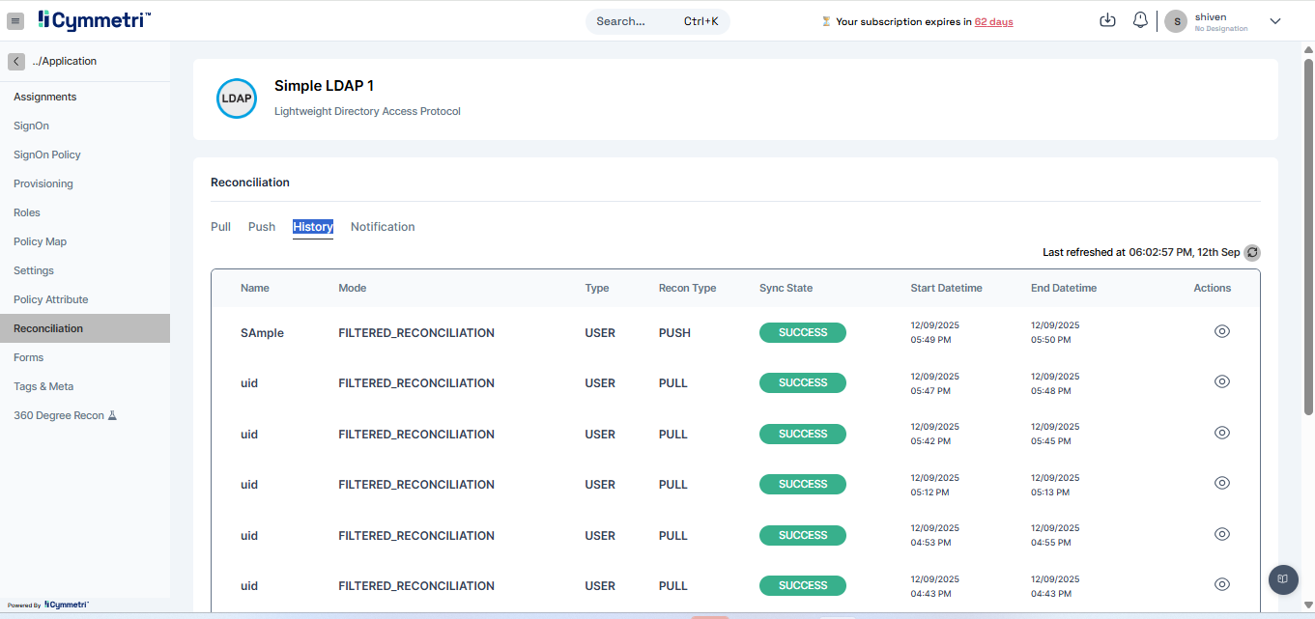1315x619 pixels.
Task: Click SUCCESS badge in 05:12 PM row
Action: coord(803,484)
